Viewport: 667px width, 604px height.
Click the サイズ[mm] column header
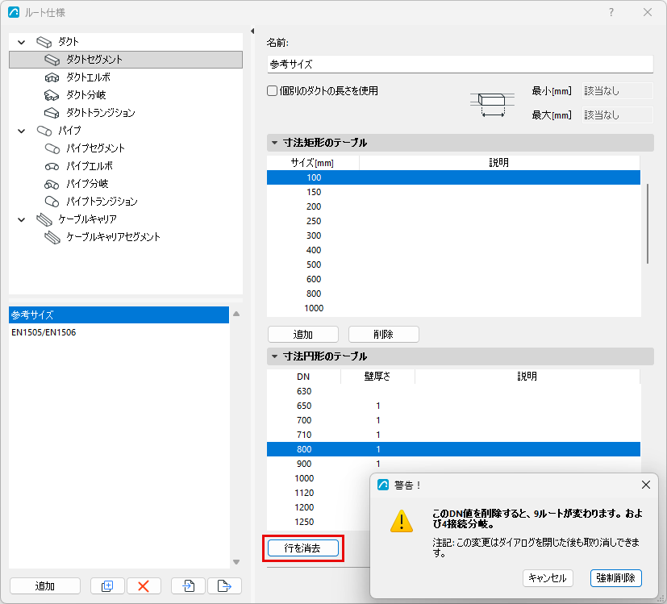coord(313,162)
